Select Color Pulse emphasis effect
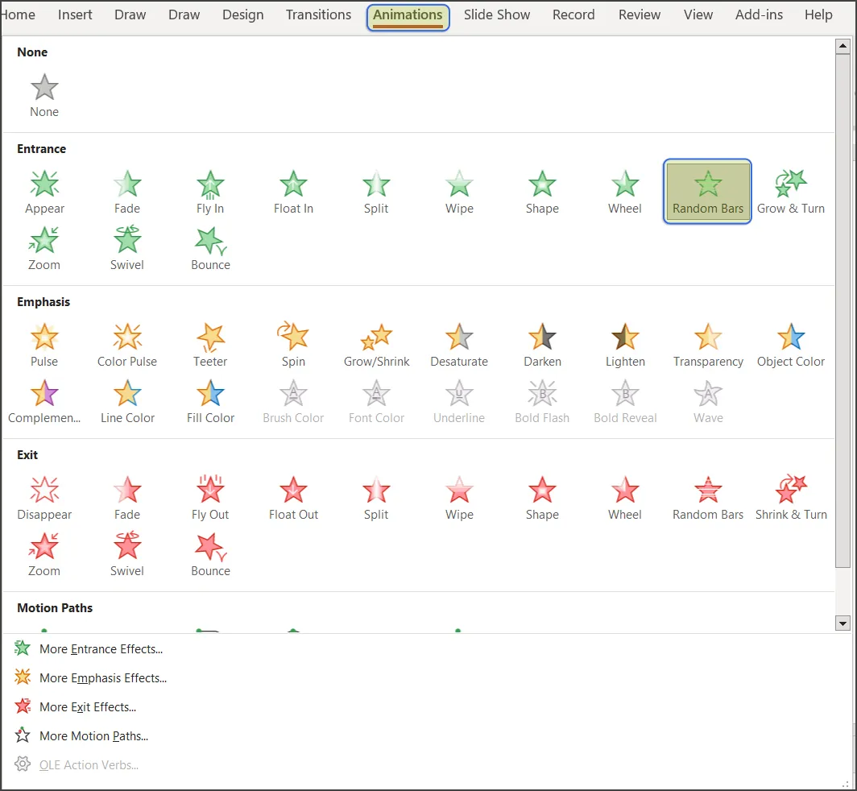The height and width of the screenshot is (791, 857). pos(127,345)
